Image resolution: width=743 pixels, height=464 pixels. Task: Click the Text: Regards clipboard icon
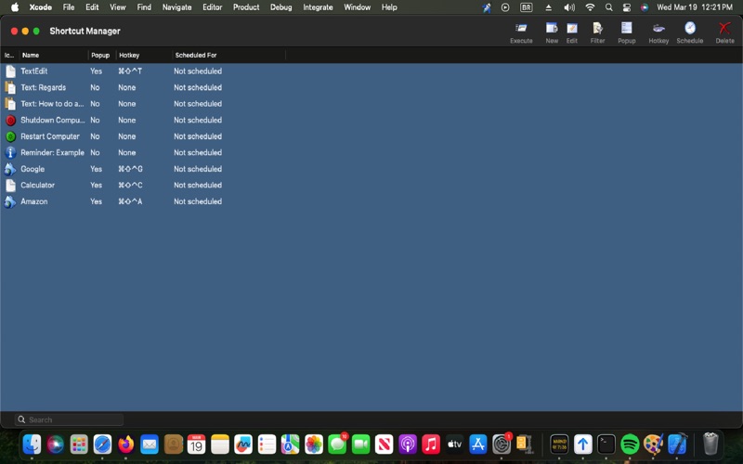10,87
